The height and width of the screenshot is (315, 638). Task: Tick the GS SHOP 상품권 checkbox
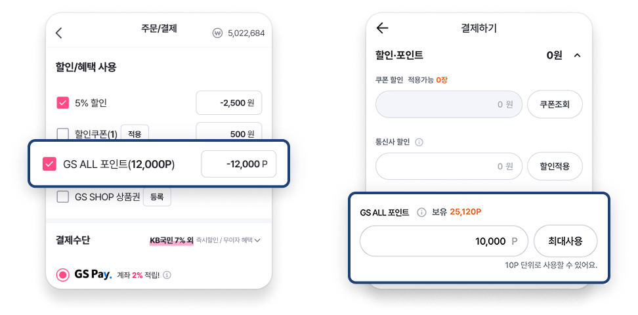pyautogui.click(x=62, y=197)
